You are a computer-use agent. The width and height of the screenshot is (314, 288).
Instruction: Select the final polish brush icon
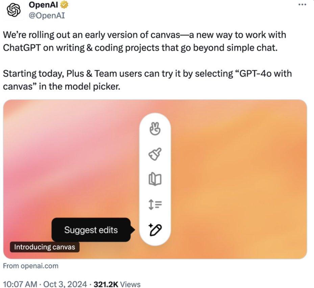[155, 154]
